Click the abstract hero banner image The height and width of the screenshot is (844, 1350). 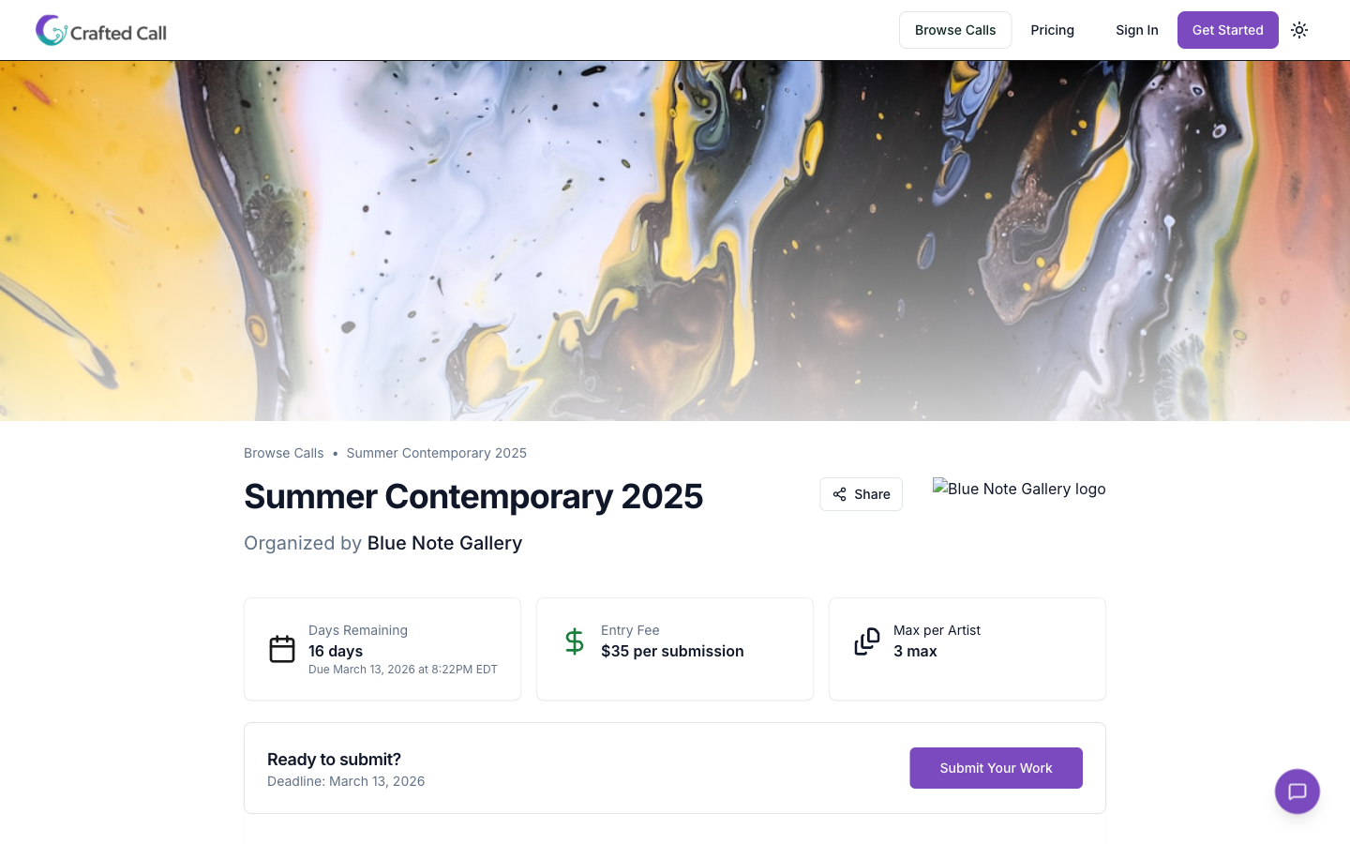[x=675, y=240]
